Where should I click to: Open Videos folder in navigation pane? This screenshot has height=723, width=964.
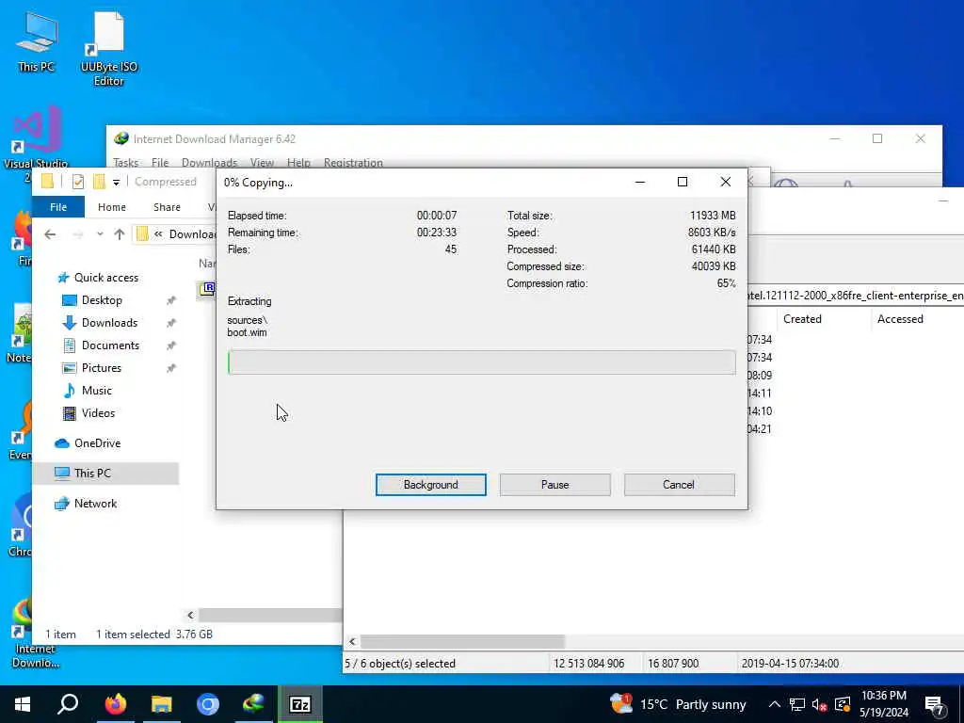[x=98, y=413]
